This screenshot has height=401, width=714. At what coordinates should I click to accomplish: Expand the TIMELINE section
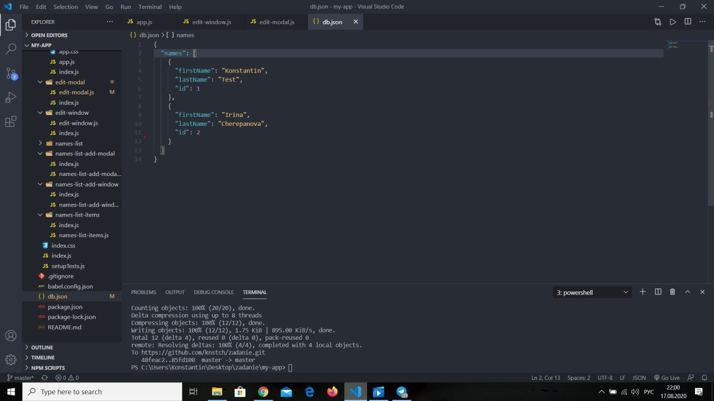[71, 358]
